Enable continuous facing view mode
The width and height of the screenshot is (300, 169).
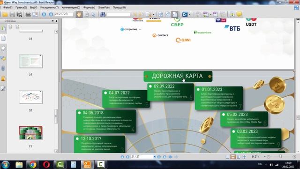(244, 157)
